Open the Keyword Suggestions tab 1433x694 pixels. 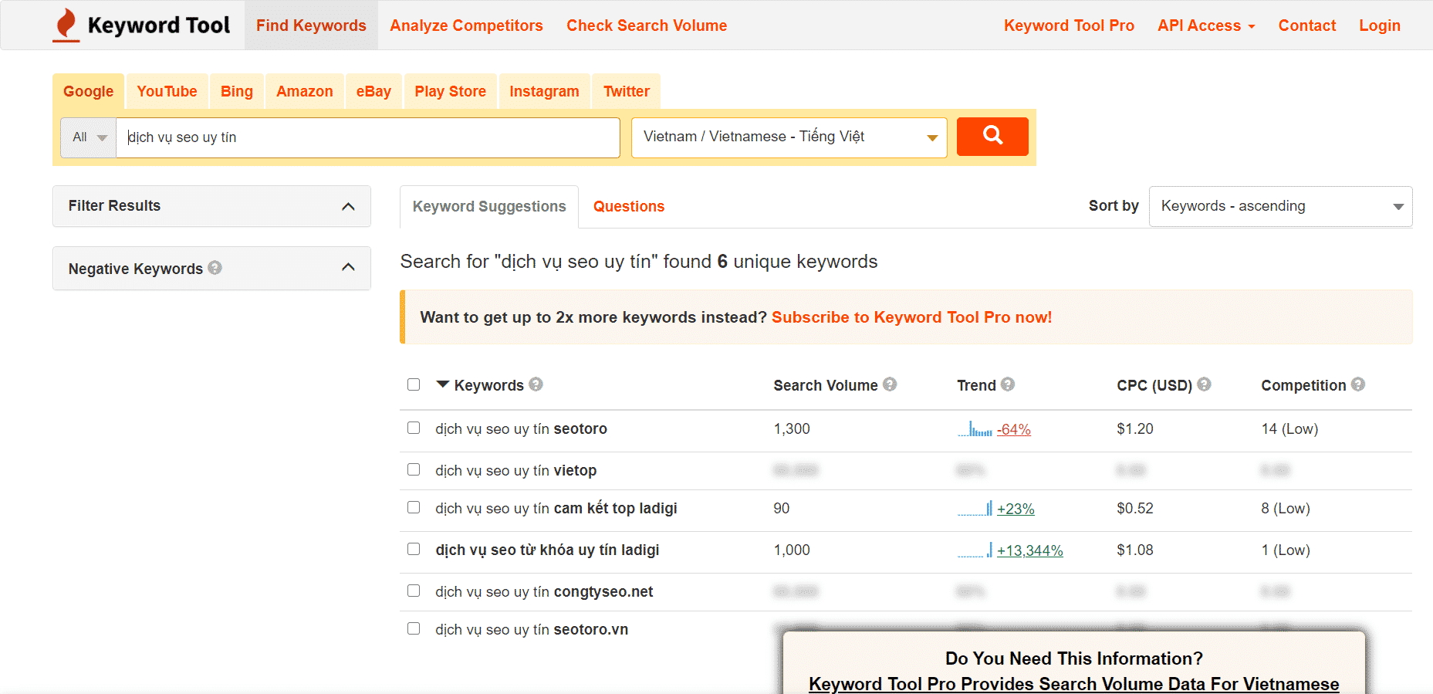tap(489, 206)
